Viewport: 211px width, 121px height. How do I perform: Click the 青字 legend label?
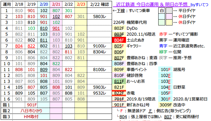(x=163, y=46)
